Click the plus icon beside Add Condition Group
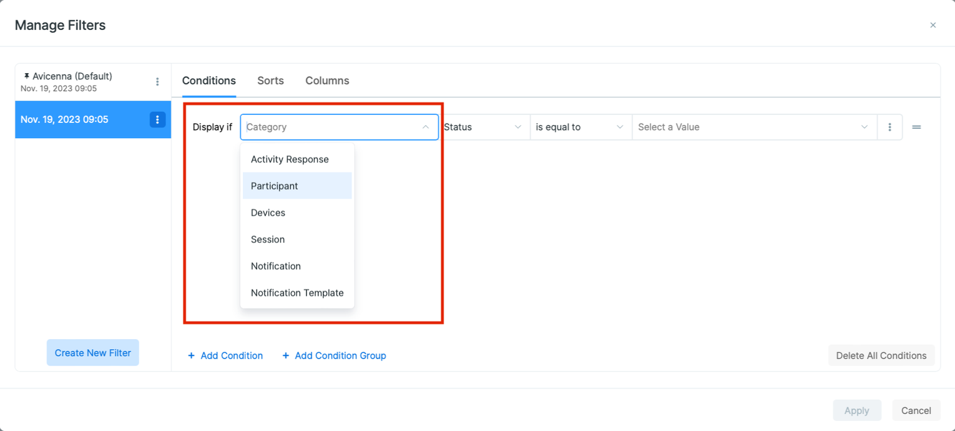 tap(286, 355)
